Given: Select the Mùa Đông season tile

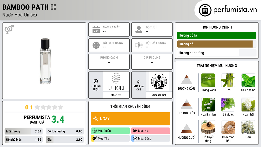Looking at the screenshot, I should point(150,138).
